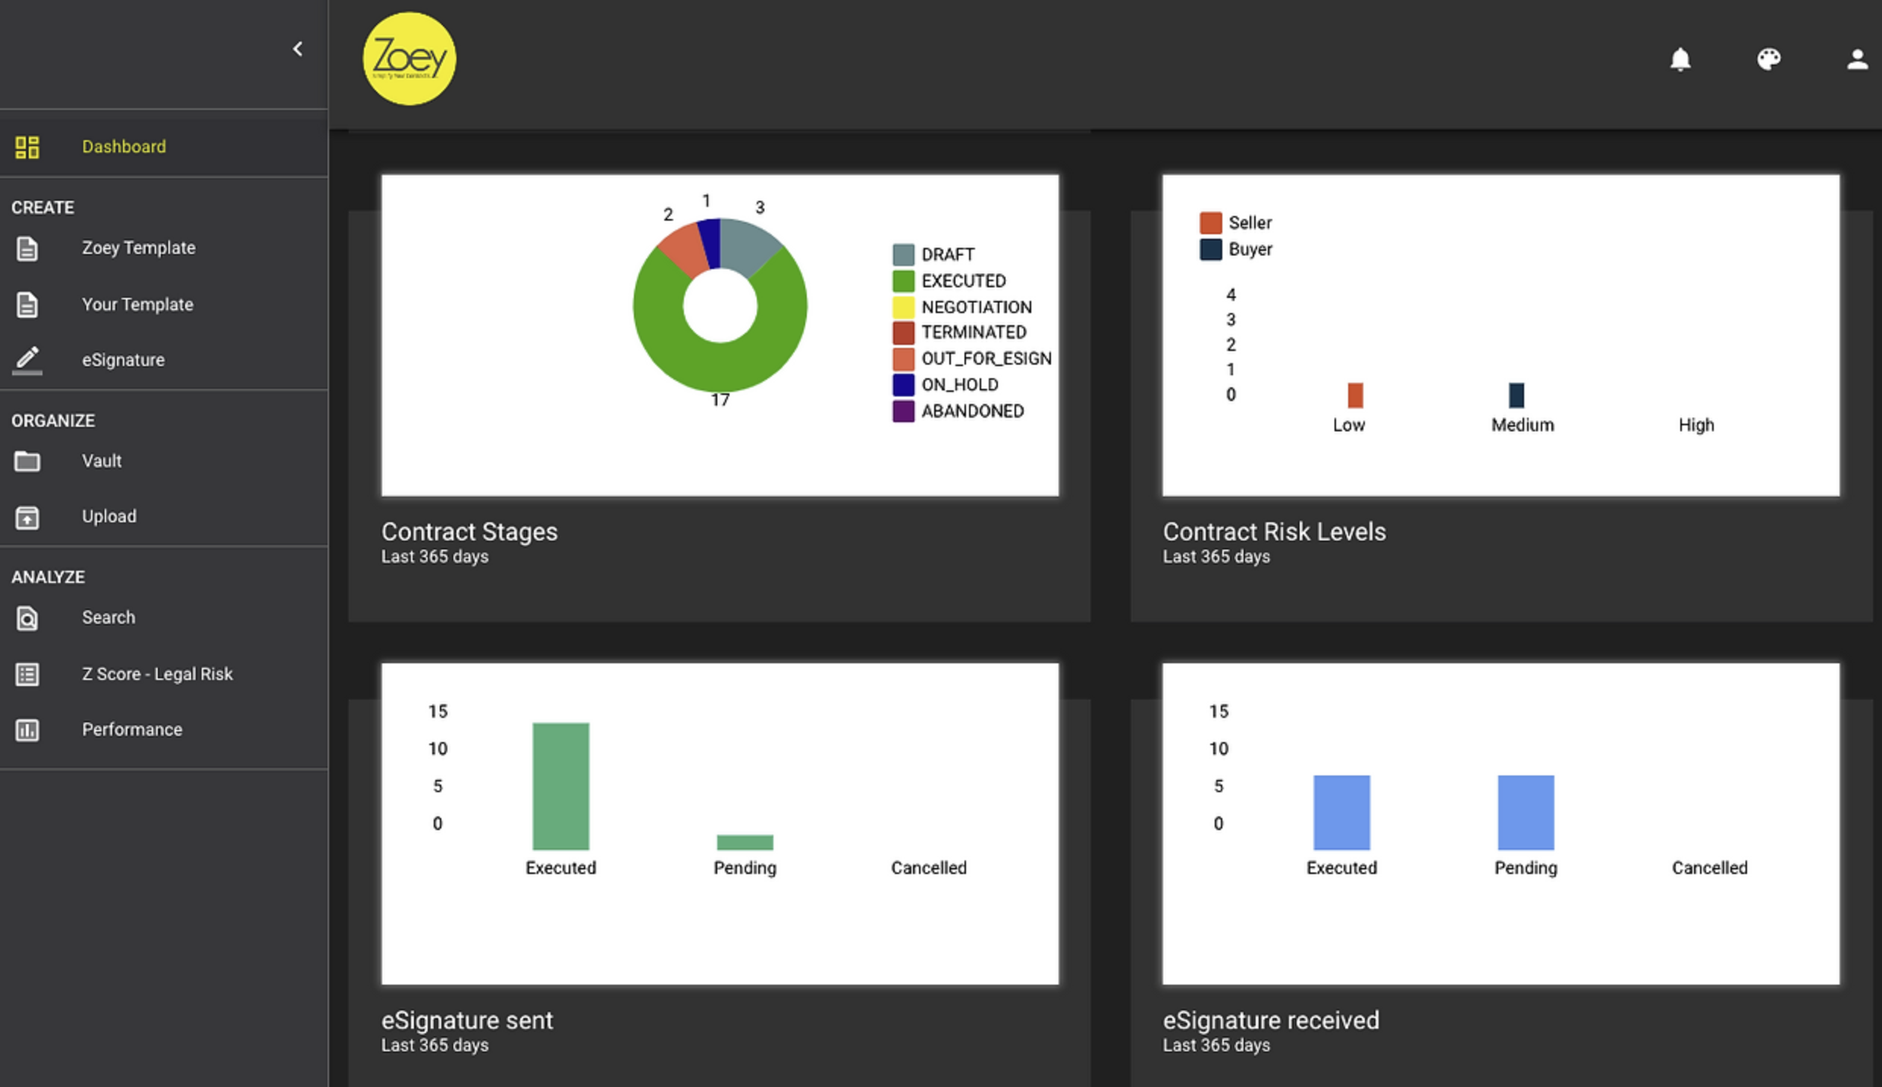Click the Vault folder icon
This screenshot has height=1087, width=1882.
[27, 461]
